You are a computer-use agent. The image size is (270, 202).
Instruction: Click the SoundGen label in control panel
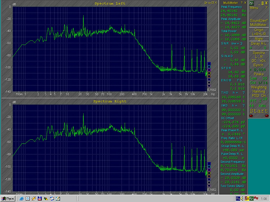(259, 21)
